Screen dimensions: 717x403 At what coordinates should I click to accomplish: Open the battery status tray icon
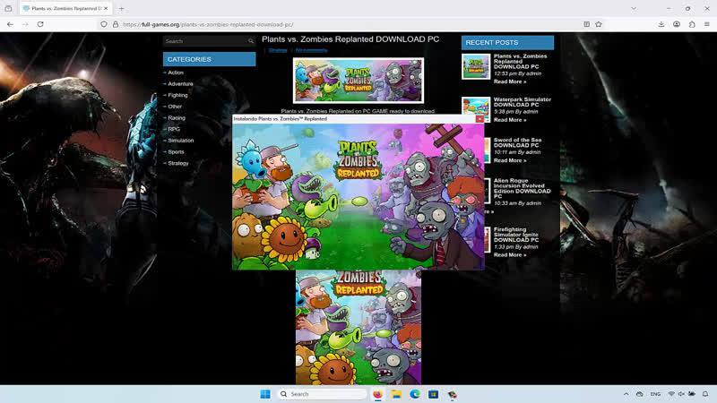click(692, 394)
